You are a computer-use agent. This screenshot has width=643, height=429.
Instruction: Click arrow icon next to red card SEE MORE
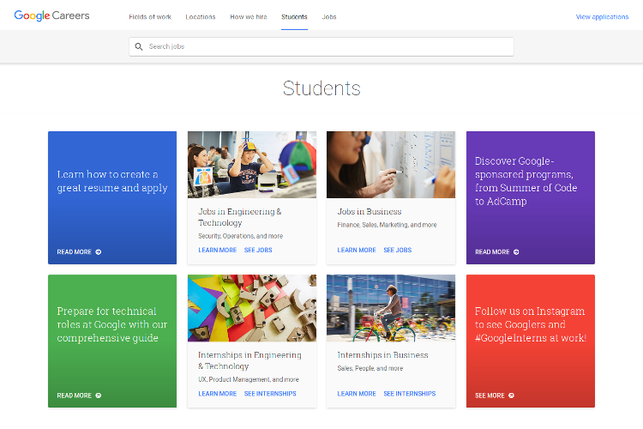pyautogui.click(x=511, y=396)
